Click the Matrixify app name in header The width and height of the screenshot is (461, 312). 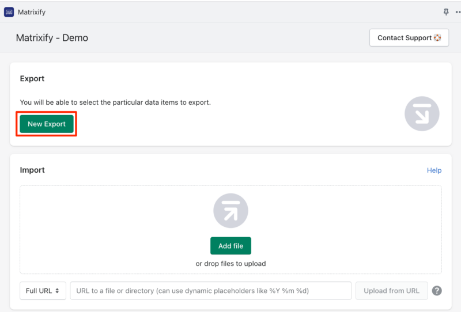point(32,12)
